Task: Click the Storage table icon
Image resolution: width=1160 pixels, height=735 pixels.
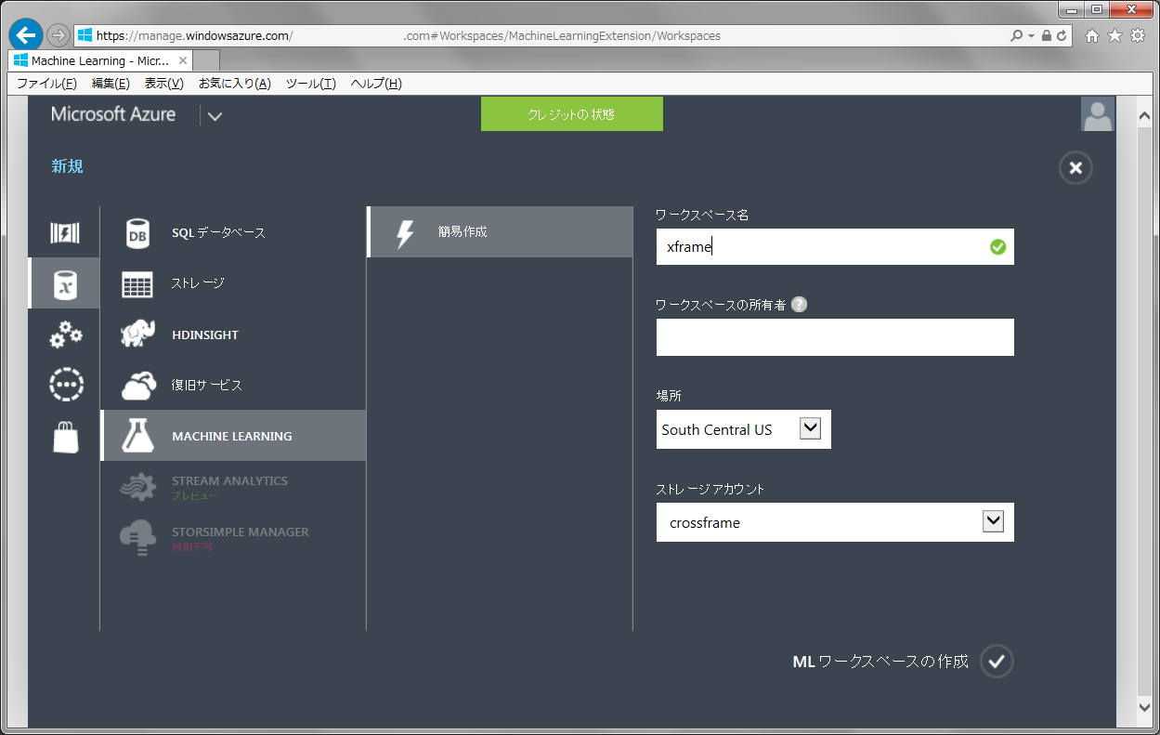Action: [137, 284]
